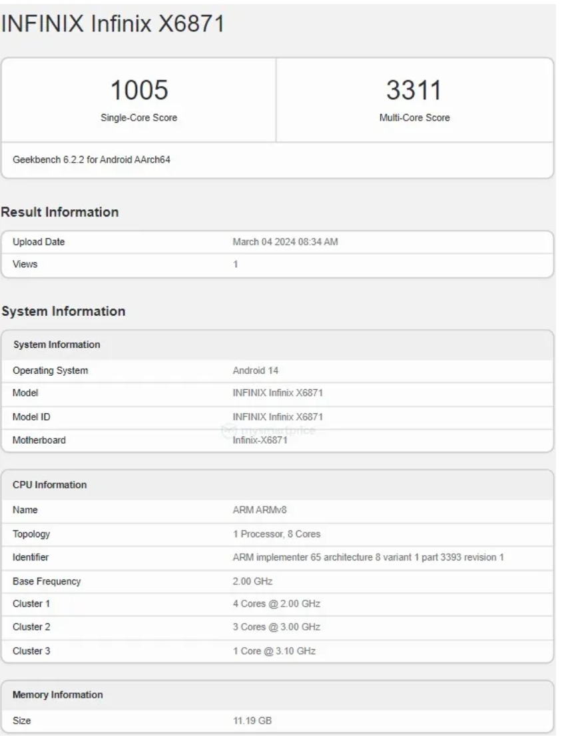Click the "Multi-Core Score" label

[414, 117]
